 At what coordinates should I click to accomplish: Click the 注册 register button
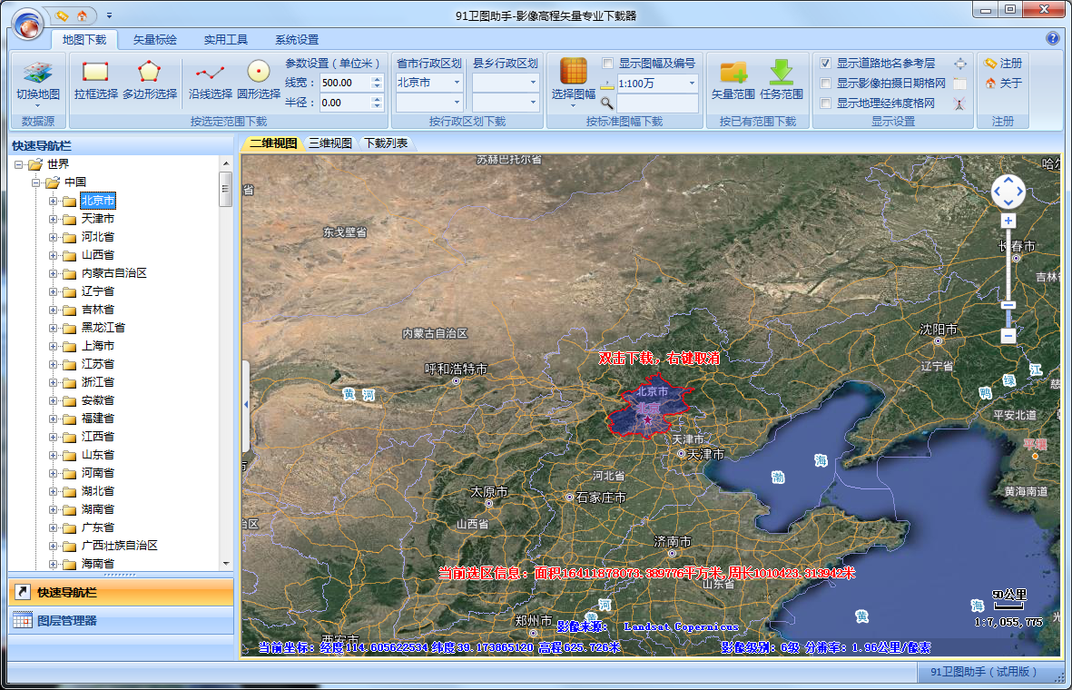(1003, 64)
